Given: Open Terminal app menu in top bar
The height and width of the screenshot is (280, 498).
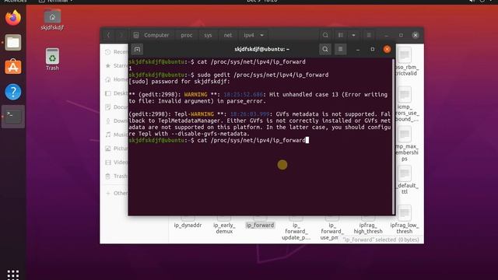Looking at the screenshot, I should (x=55, y=1).
